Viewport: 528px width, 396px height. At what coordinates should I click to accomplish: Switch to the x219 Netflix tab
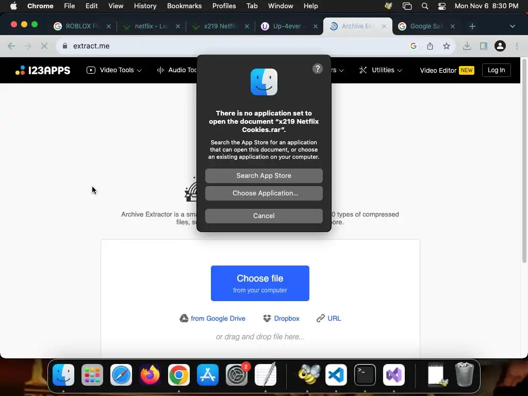pos(220,26)
